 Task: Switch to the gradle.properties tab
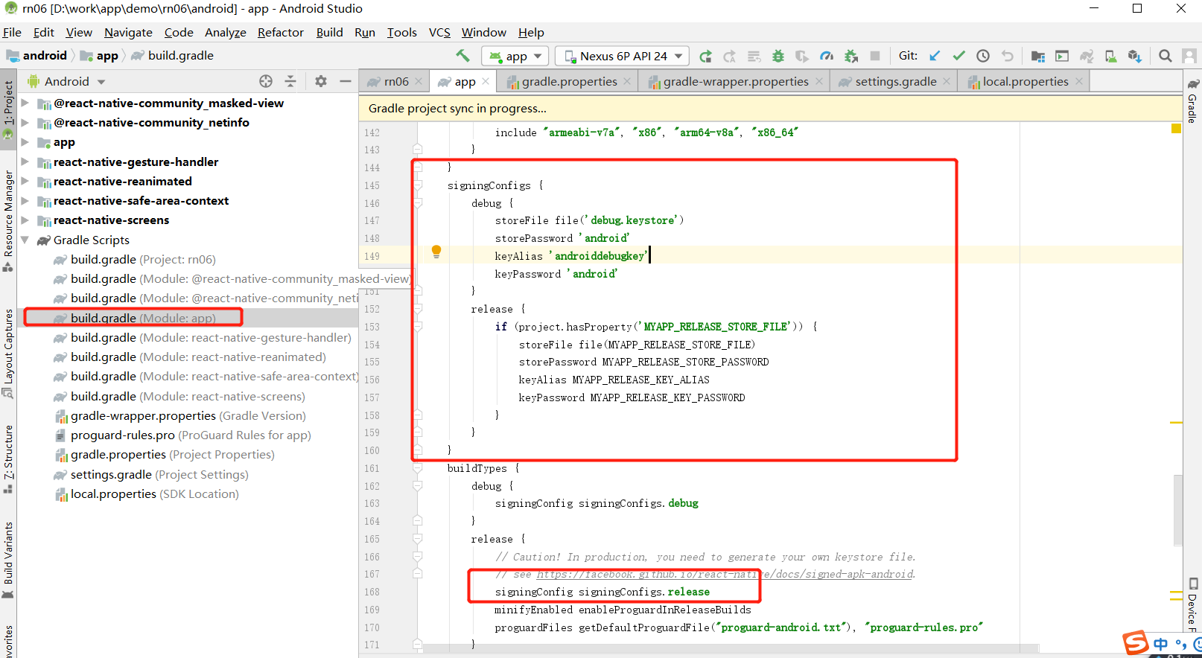[569, 81]
